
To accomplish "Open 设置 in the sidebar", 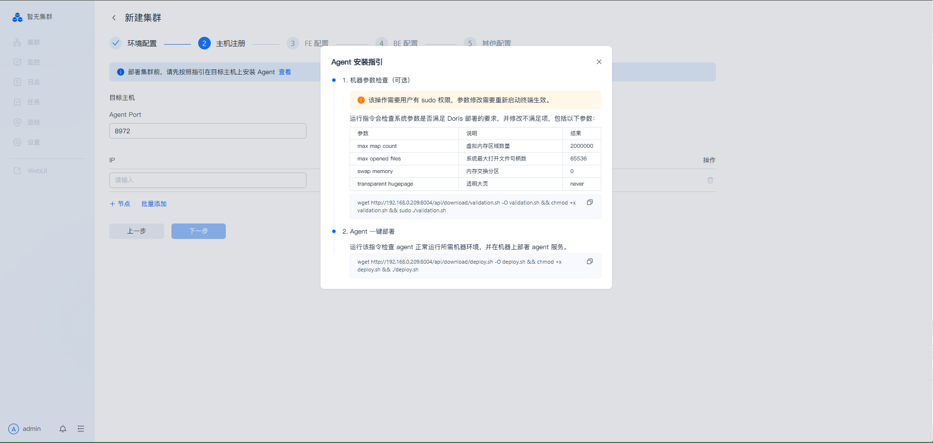I will point(33,142).
